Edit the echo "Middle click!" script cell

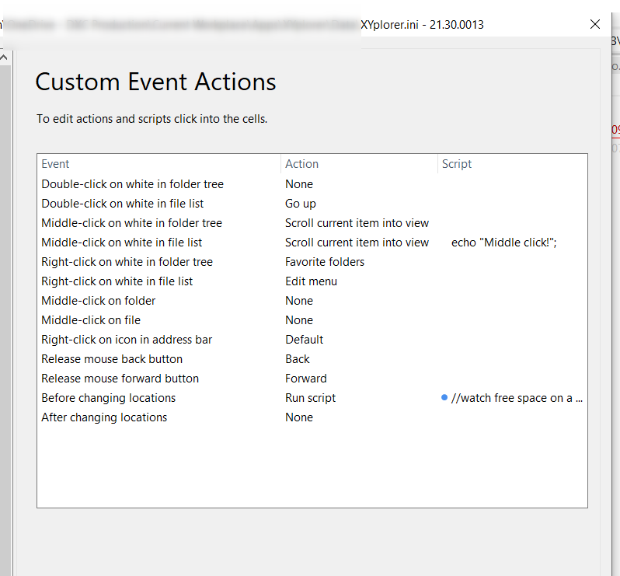tap(503, 243)
